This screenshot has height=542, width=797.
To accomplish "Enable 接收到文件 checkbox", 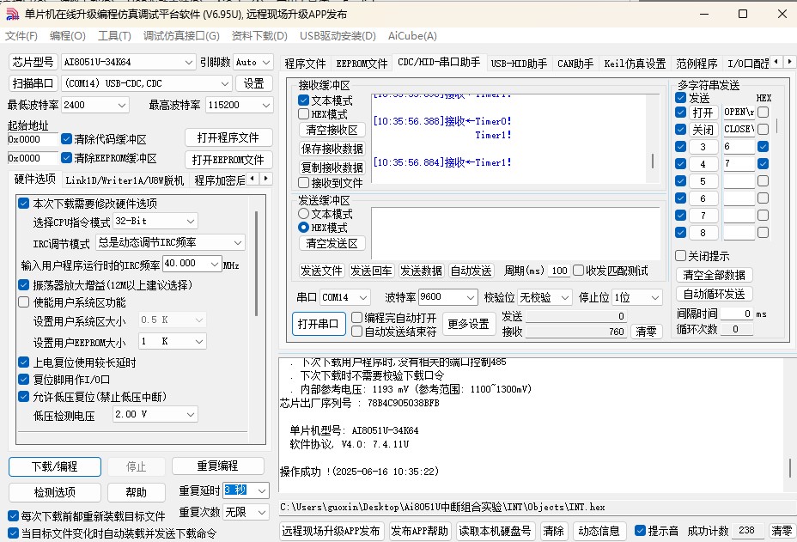I will (x=303, y=183).
